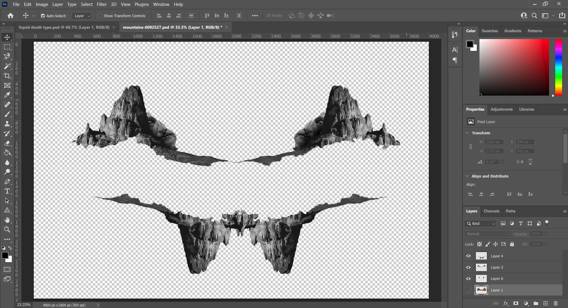Collapse Align and Distribute section
The width and height of the screenshot is (568, 308).
(x=467, y=176)
